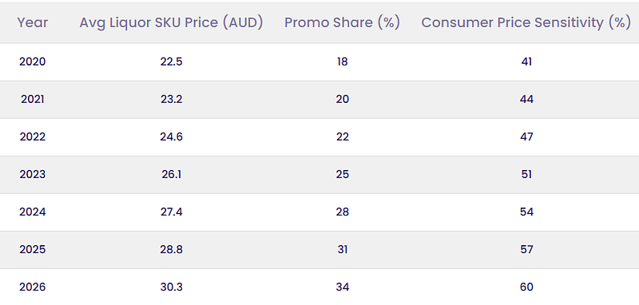639x305 pixels.
Task: Select price value 24.6
Action: pyautogui.click(x=171, y=137)
